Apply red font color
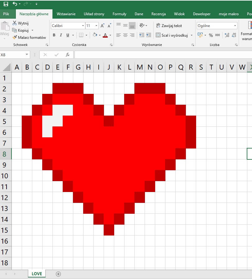 pyautogui.click(x=106, y=35)
